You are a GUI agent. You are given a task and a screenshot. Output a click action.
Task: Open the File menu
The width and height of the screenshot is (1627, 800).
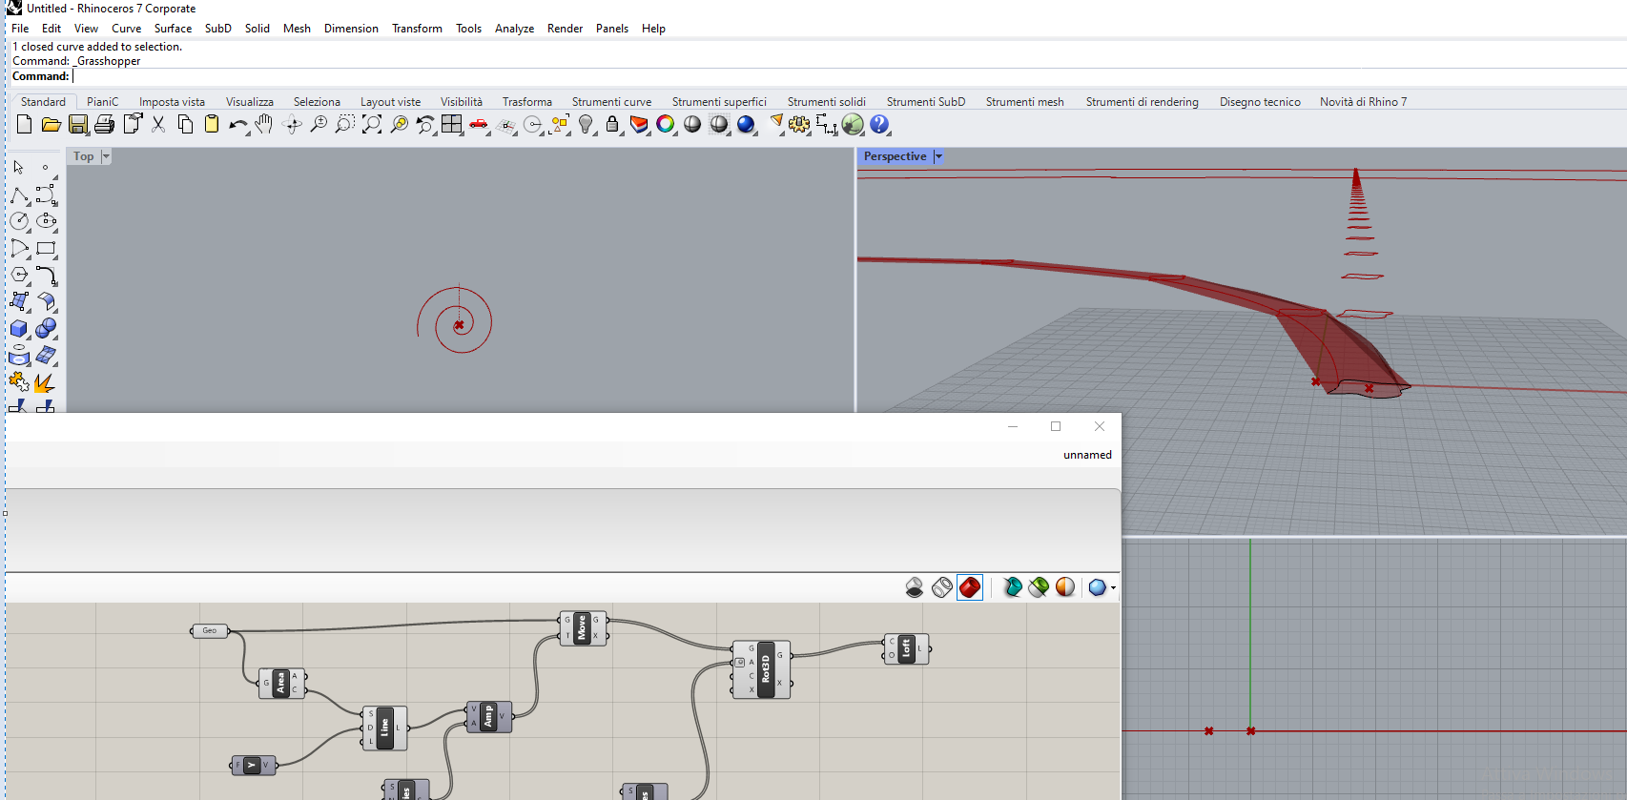point(20,29)
